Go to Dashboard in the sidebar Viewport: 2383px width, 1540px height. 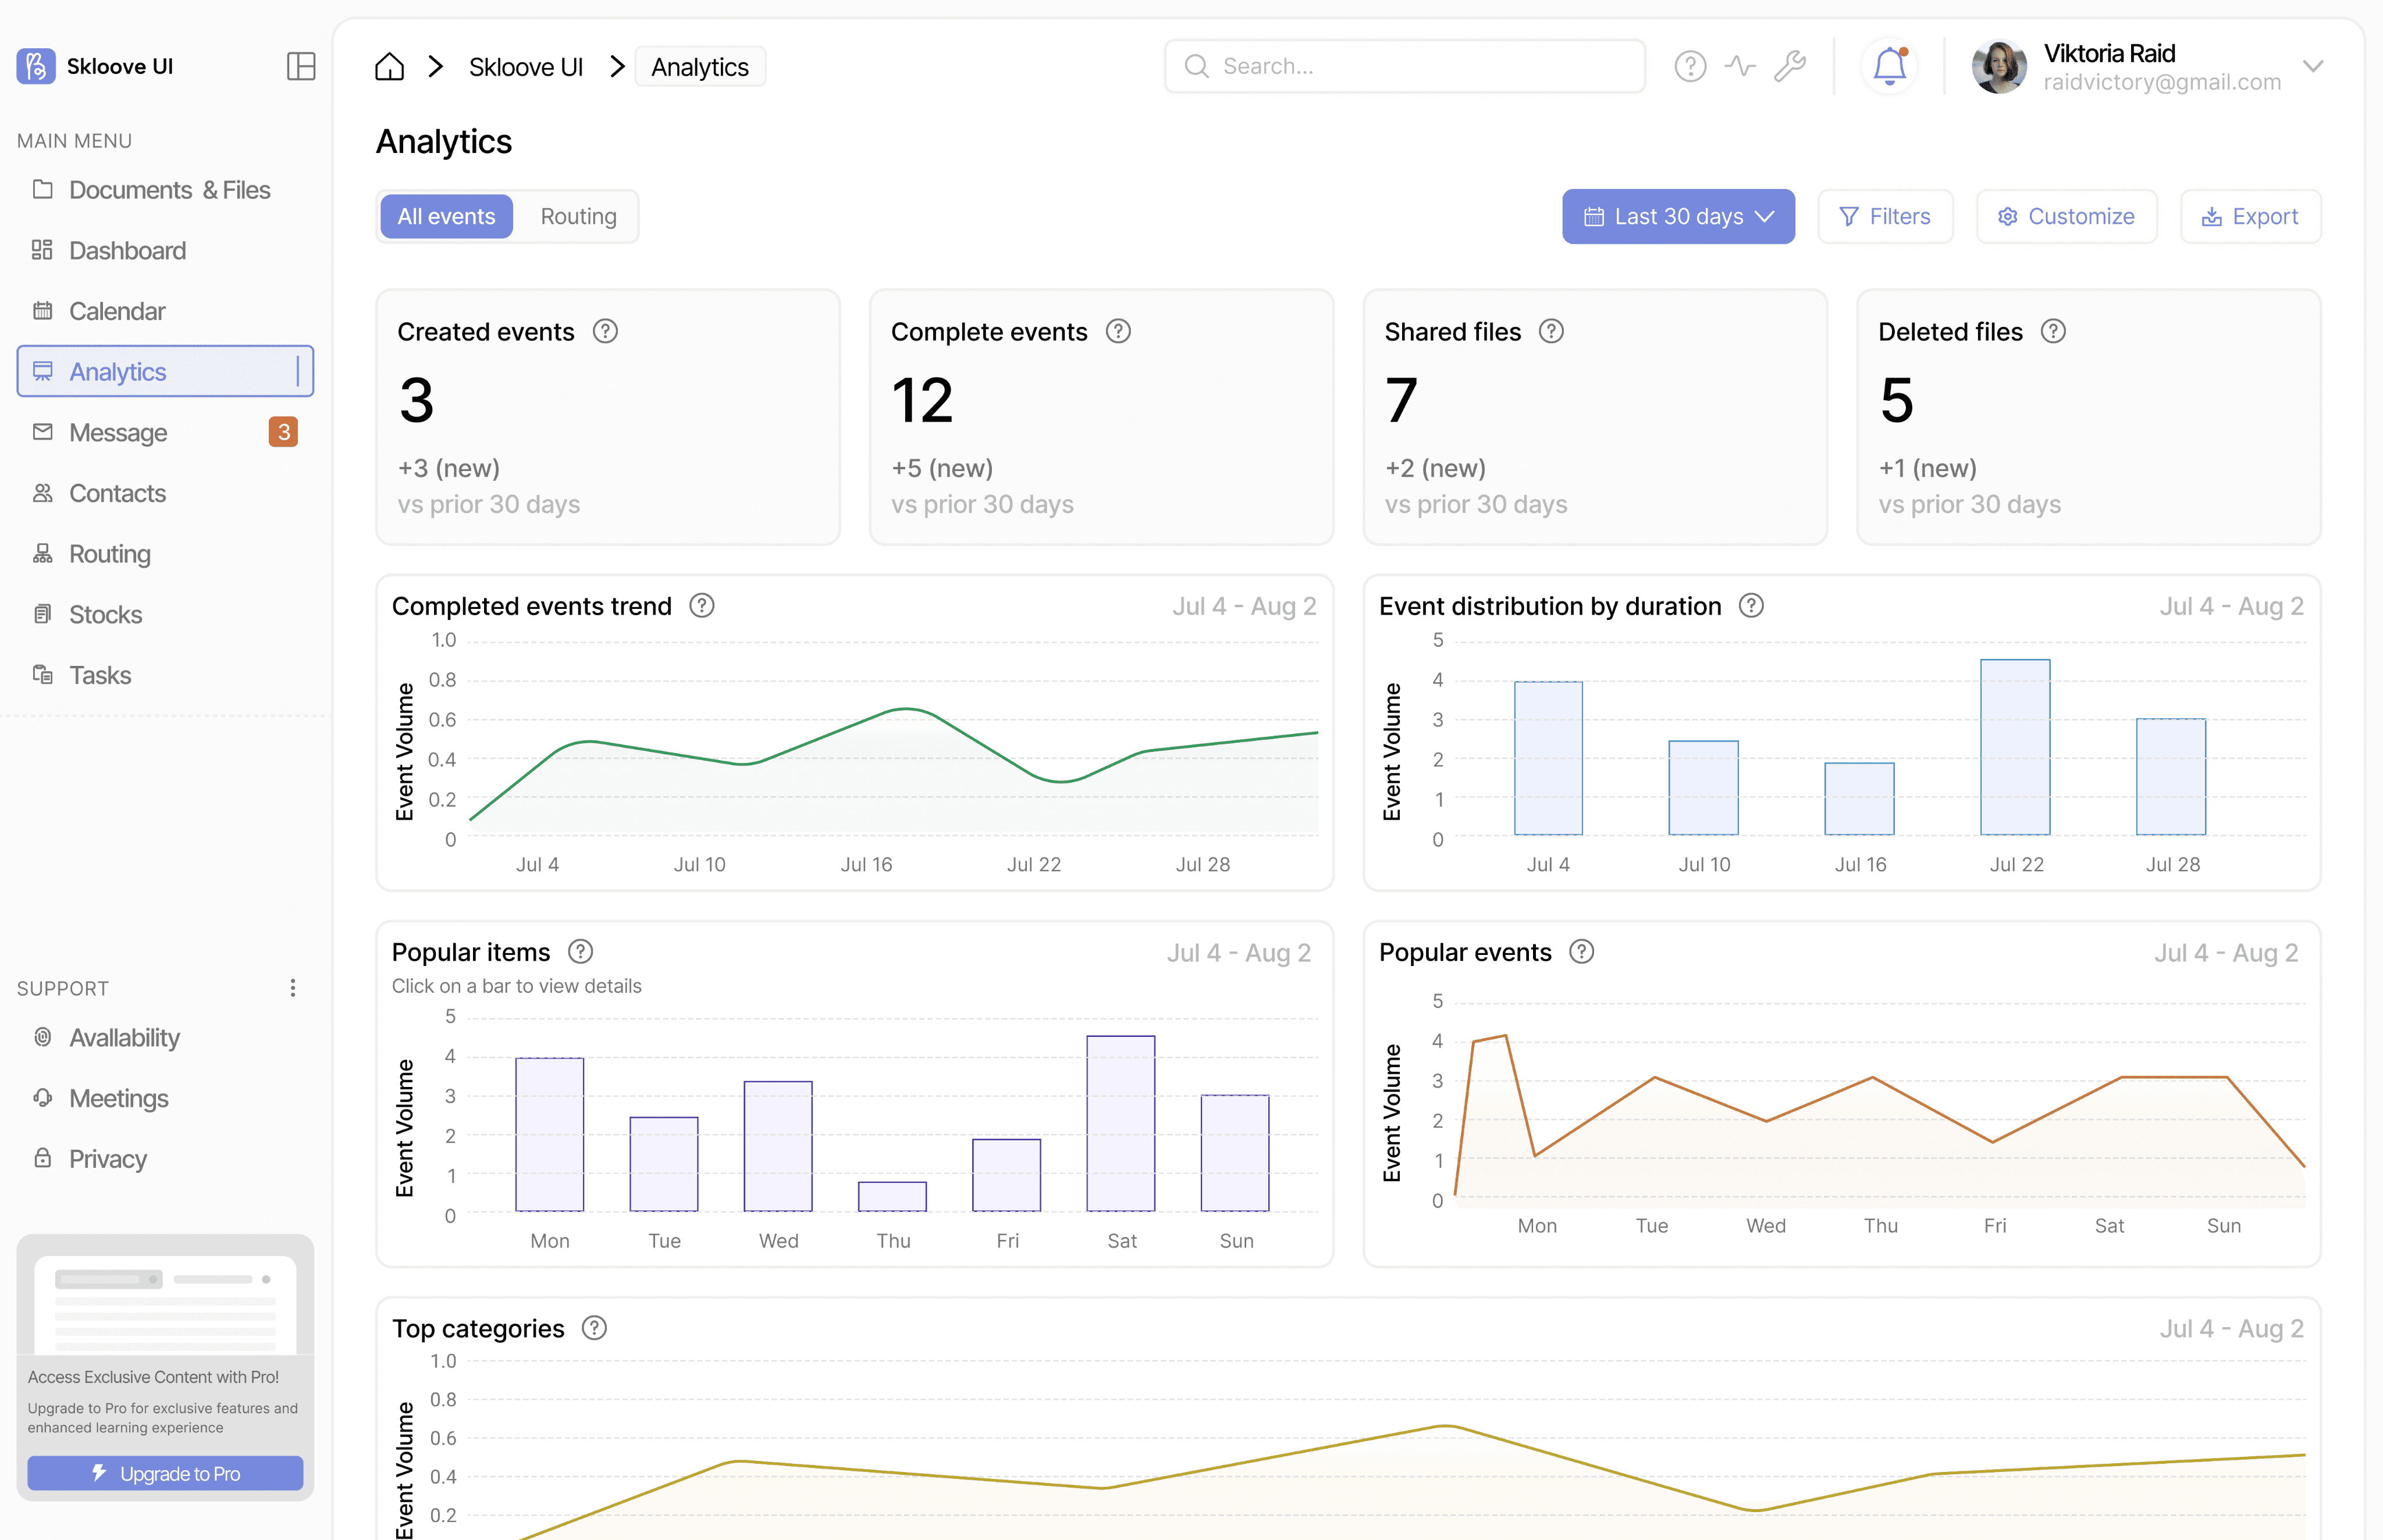pyautogui.click(x=127, y=250)
